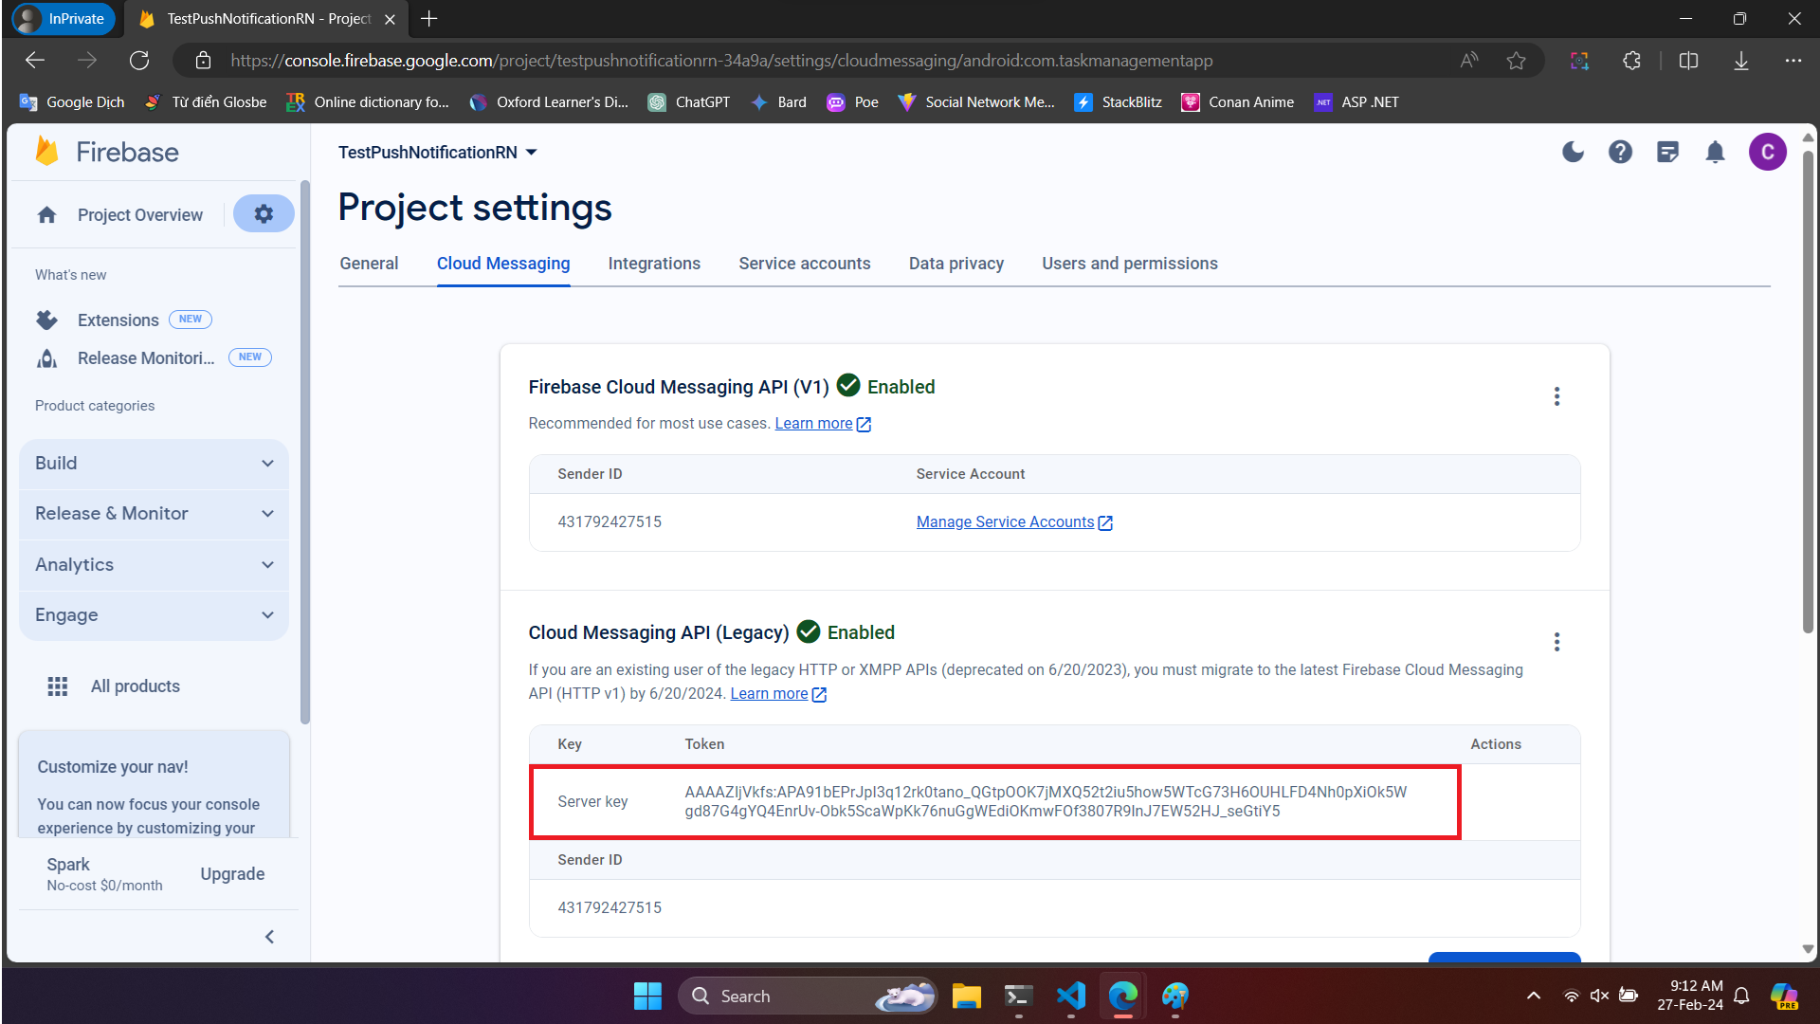Open TestPushNotificationRN project dropdown
This screenshot has height=1024, width=1820.
point(438,153)
